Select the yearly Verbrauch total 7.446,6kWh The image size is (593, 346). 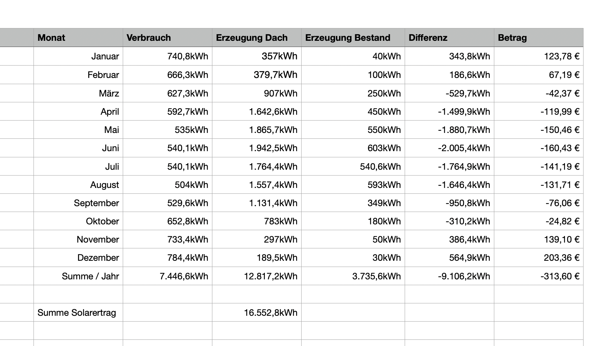click(167, 276)
